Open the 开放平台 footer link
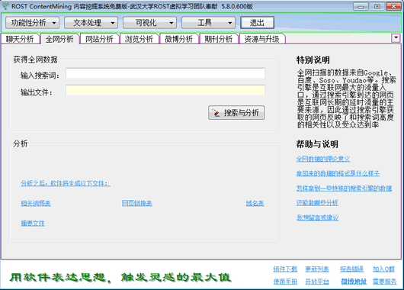 [317, 282]
